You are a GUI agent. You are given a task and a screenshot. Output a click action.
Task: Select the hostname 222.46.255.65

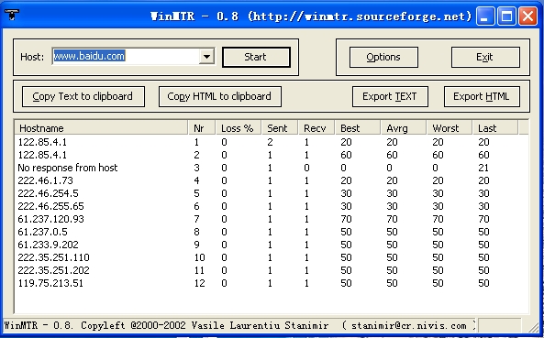point(51,206)
